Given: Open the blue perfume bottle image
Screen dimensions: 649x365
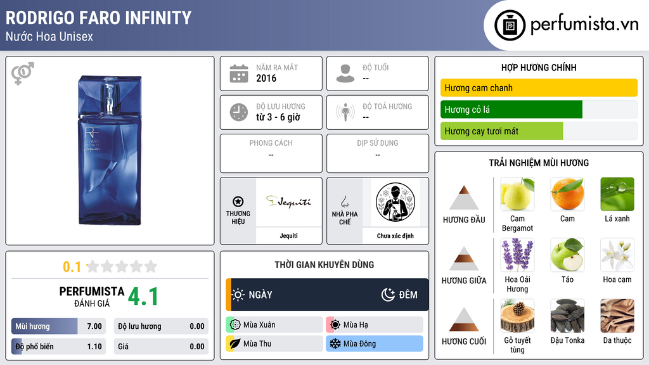Looking at the screenshot, I should 110,150.
